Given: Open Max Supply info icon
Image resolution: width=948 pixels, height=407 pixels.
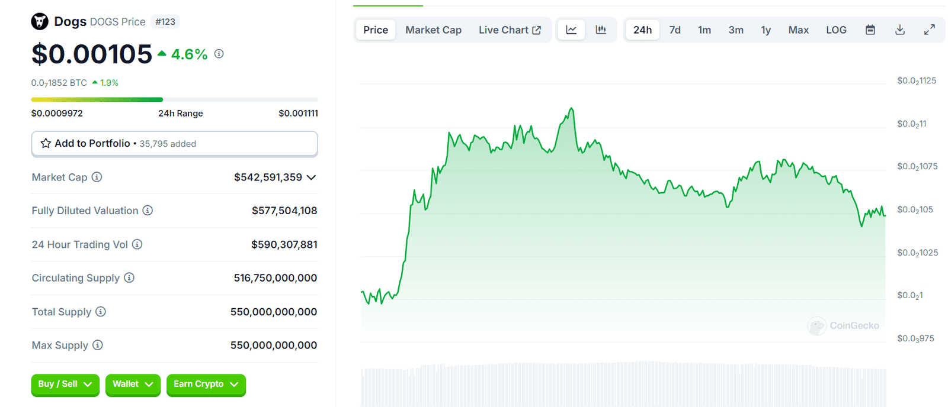Looking at the screenshot, I should click(x=98, y=345).
